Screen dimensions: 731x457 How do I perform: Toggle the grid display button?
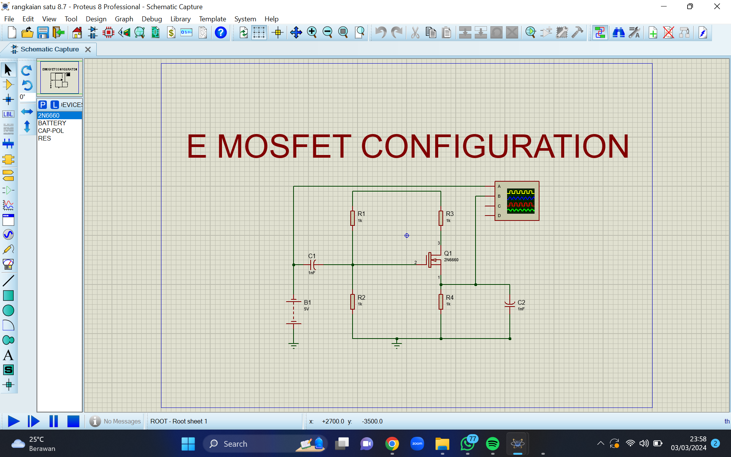coord(259,33)
